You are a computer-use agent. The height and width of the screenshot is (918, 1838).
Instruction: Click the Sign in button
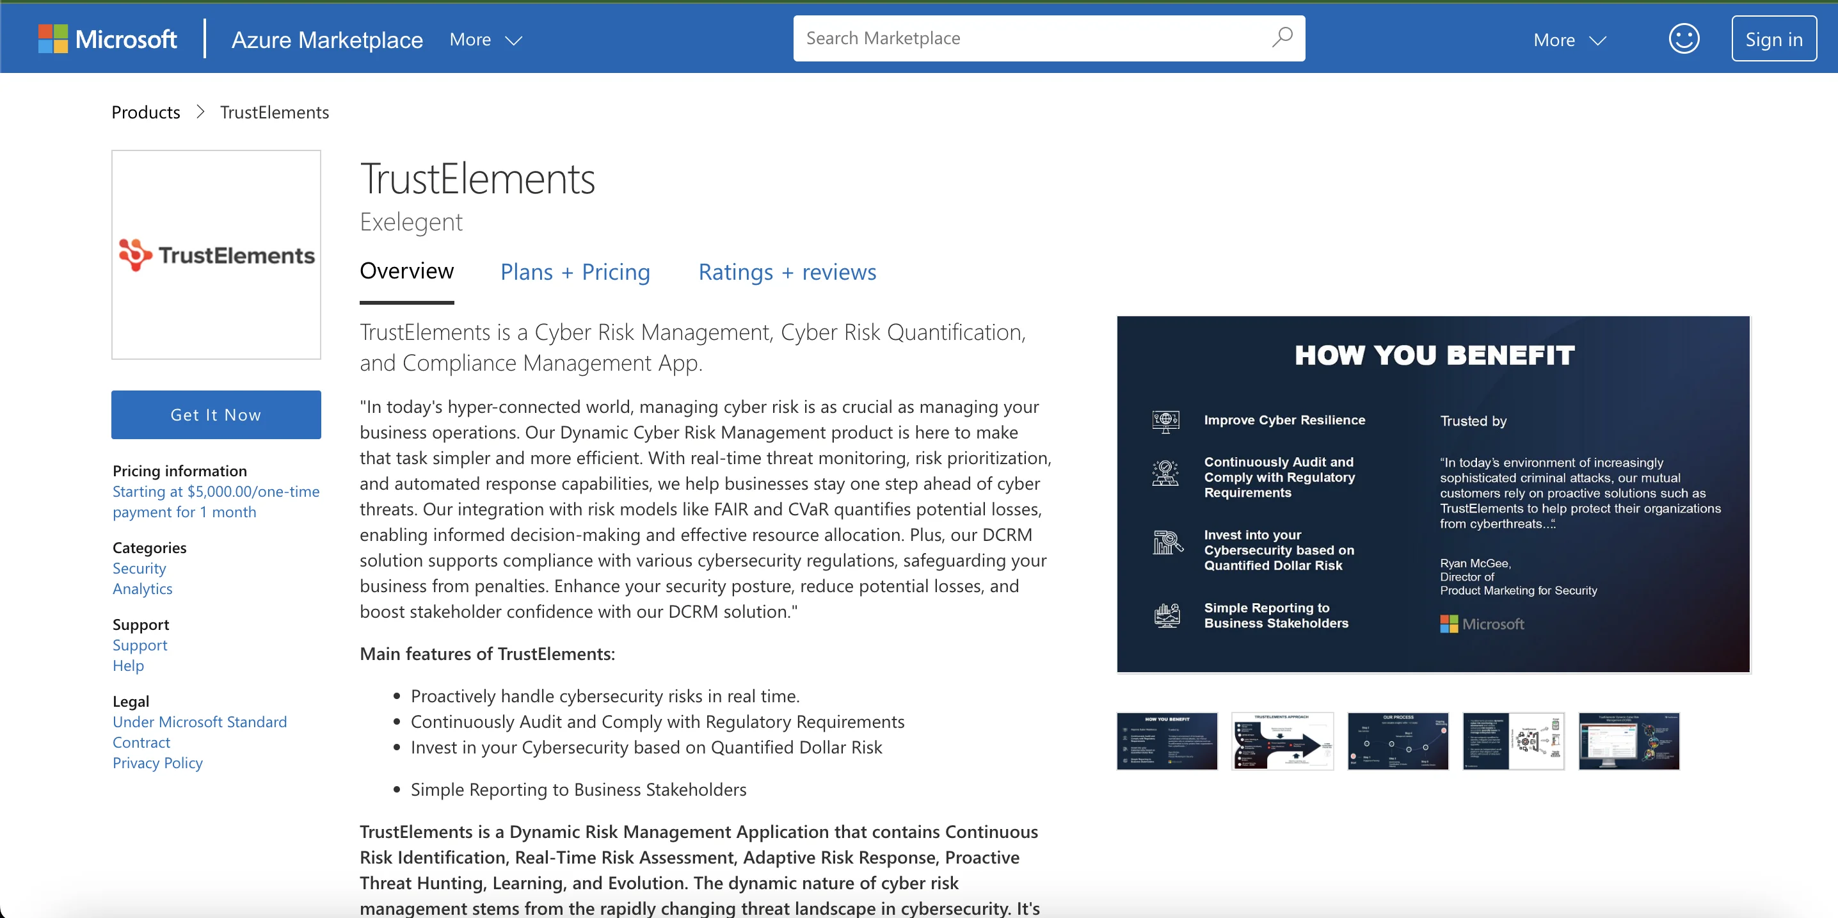1773,39
